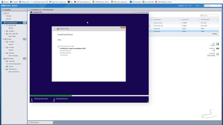Viewport: 223px width, 125px height.
Task: Click the Memory usage icon
Action: pos(217,49)
